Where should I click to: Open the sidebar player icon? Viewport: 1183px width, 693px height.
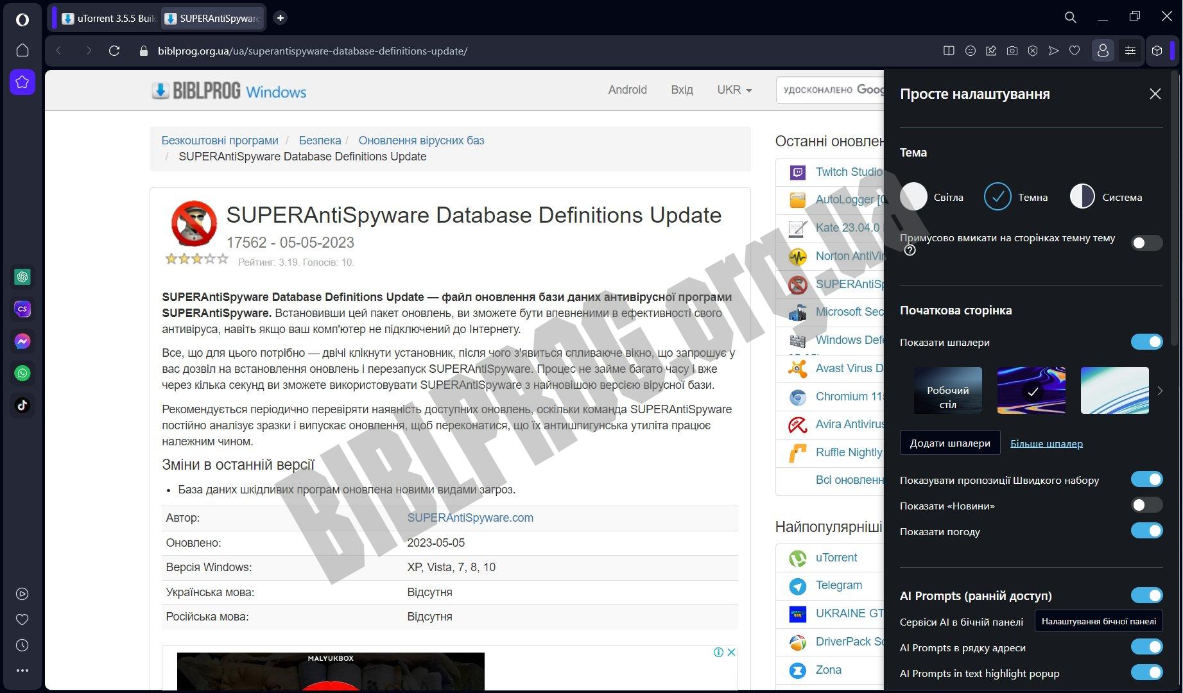point(22,594)
